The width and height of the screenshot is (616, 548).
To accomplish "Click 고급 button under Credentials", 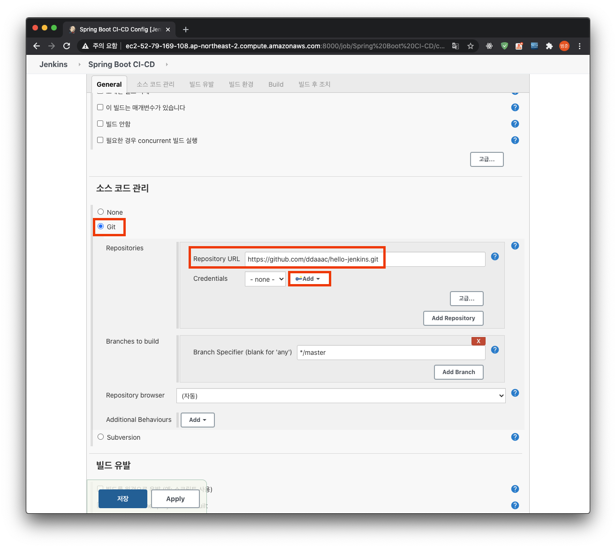I will 467,299.
